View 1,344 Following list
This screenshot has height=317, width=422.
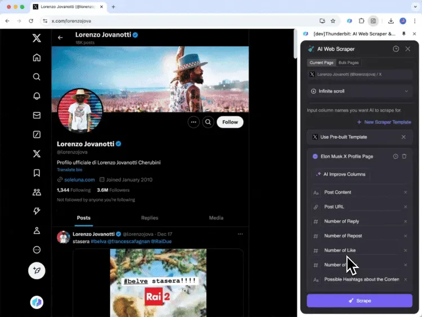click(74, 190)
